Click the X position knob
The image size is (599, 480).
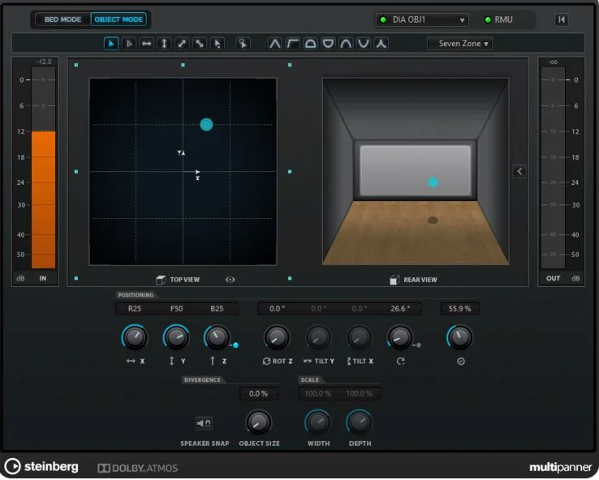tap(135, 337)
